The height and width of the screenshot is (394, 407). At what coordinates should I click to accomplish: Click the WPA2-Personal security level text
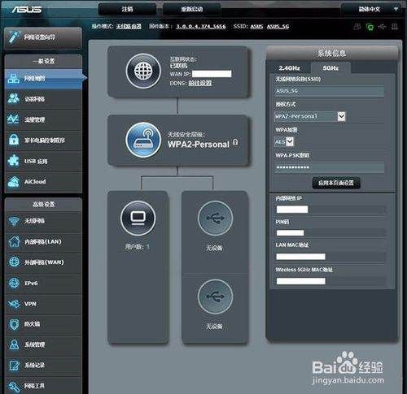pos(199,145)
